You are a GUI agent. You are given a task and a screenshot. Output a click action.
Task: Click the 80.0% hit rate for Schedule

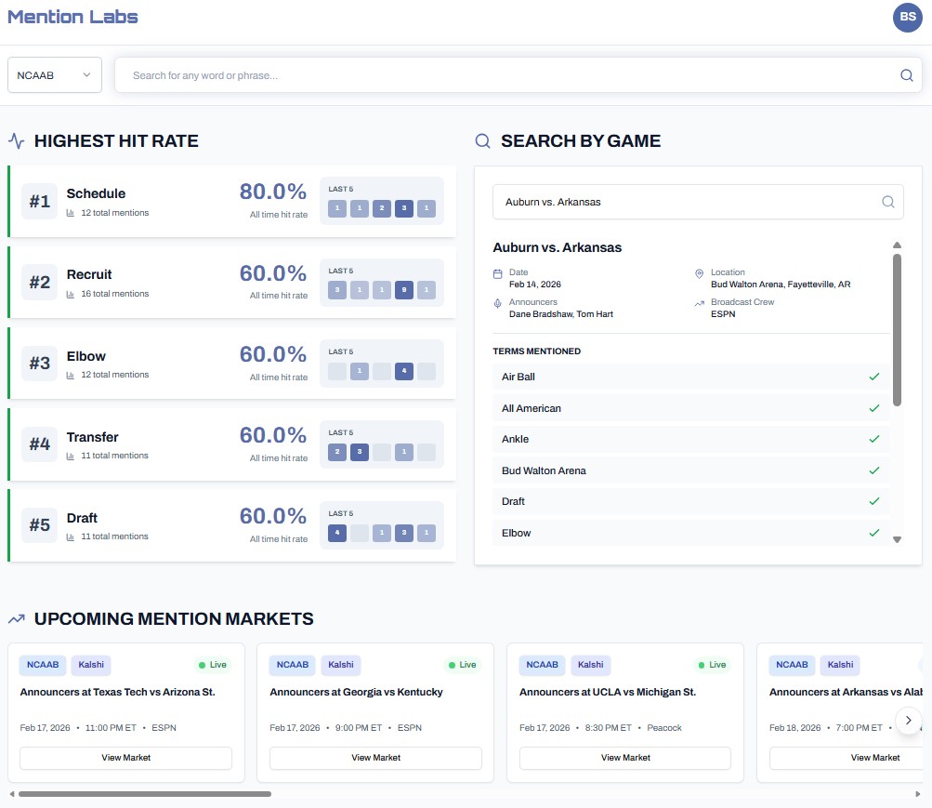point(273,192)
